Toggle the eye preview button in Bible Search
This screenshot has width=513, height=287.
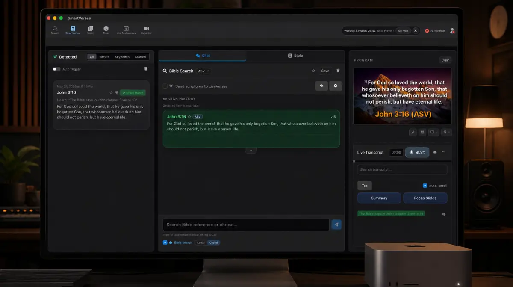coord(321,86)
